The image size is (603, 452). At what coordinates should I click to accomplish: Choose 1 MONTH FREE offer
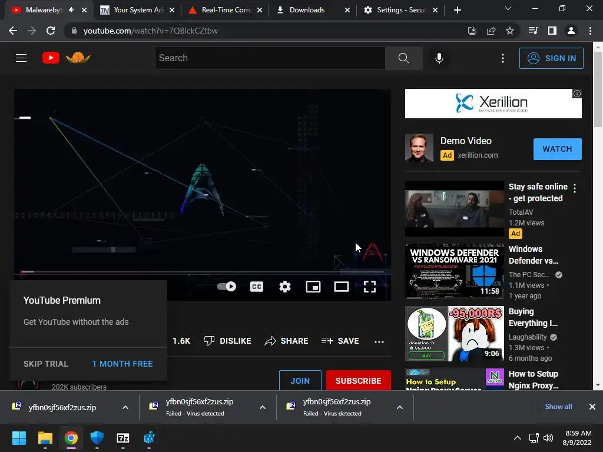click(122, 364)
